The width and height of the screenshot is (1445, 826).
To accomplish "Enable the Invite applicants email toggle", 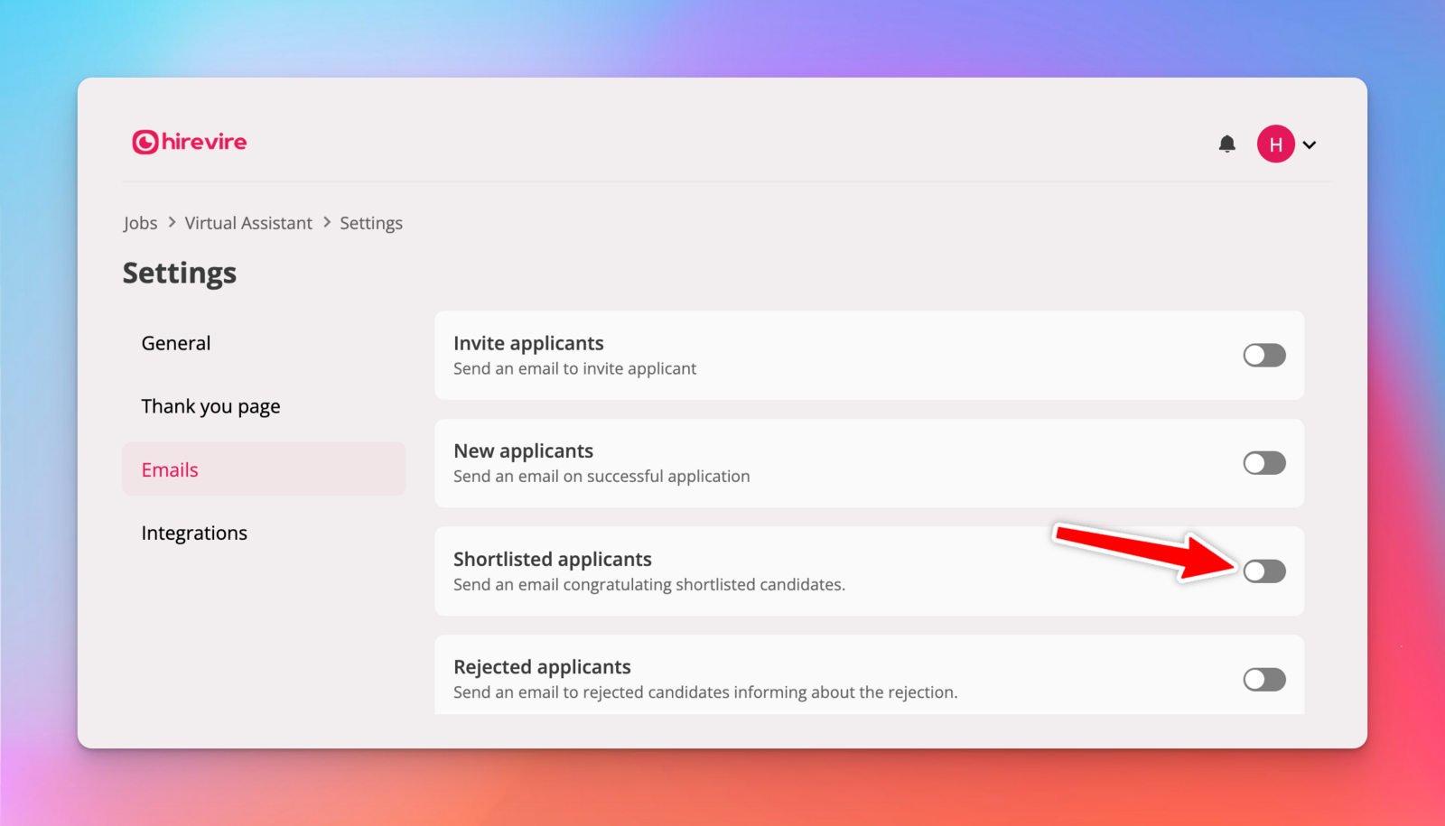I will click(x=1263, y=356).
